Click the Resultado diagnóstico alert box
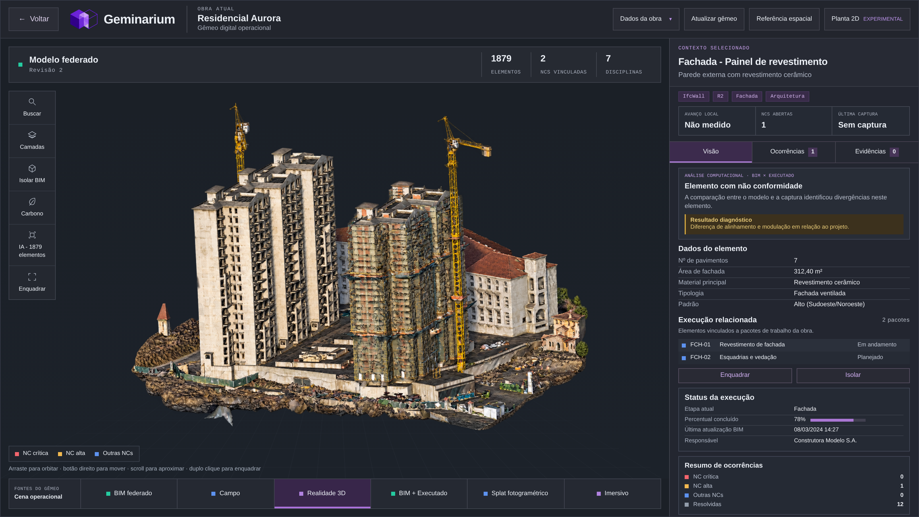 [794, 224]
